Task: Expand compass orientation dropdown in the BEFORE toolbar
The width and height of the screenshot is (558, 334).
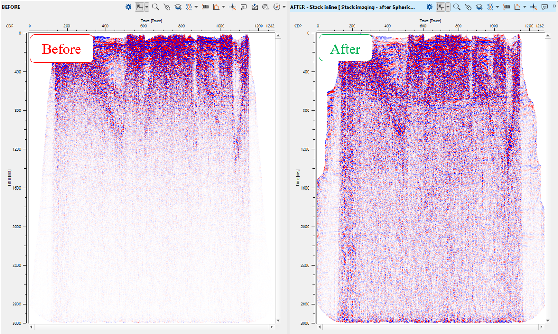Action: [284, 7]
